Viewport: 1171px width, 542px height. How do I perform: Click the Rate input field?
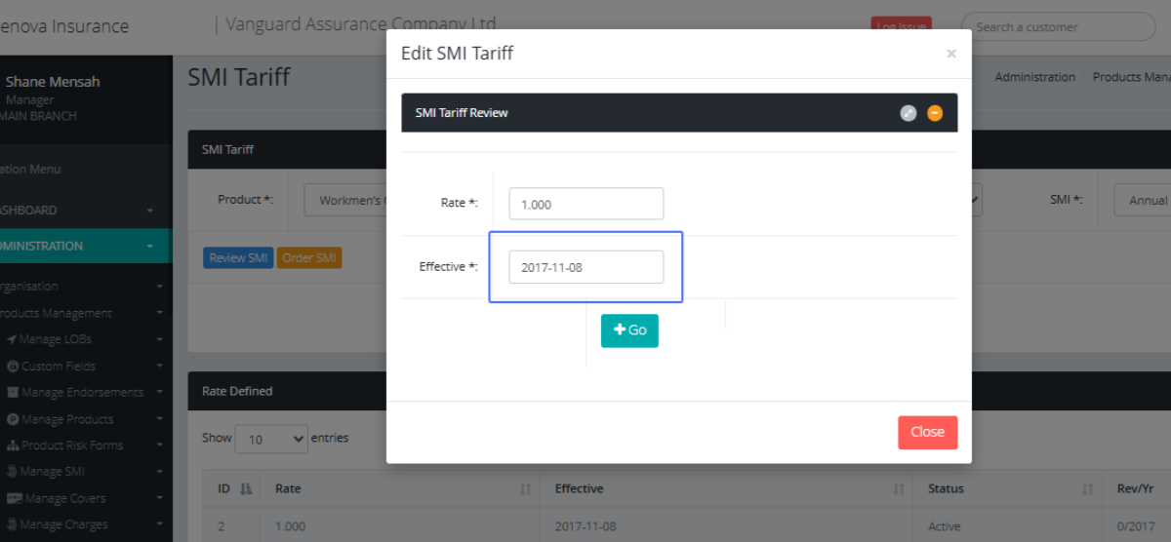point(585,204)
